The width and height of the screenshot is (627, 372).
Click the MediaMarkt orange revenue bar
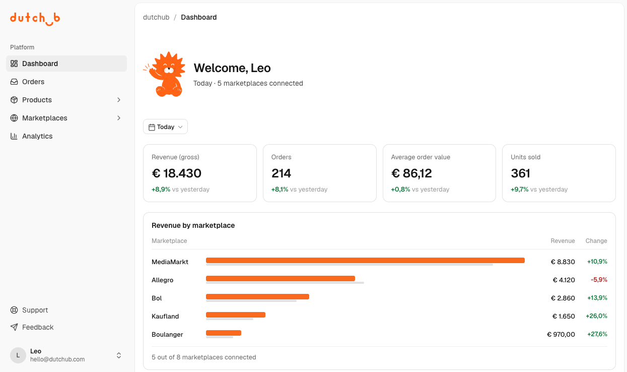pyautogui.click(x=365, y=260)
